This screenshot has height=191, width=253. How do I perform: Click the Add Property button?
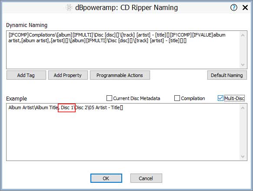click(x=68, y=75)
